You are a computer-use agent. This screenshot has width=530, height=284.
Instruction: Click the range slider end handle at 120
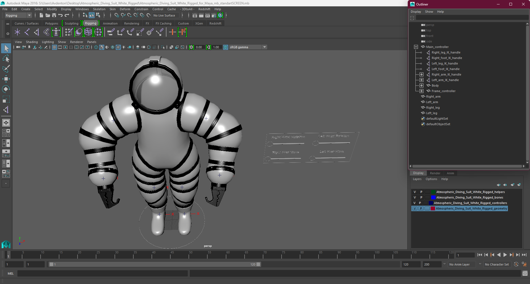tap(258, 264)
